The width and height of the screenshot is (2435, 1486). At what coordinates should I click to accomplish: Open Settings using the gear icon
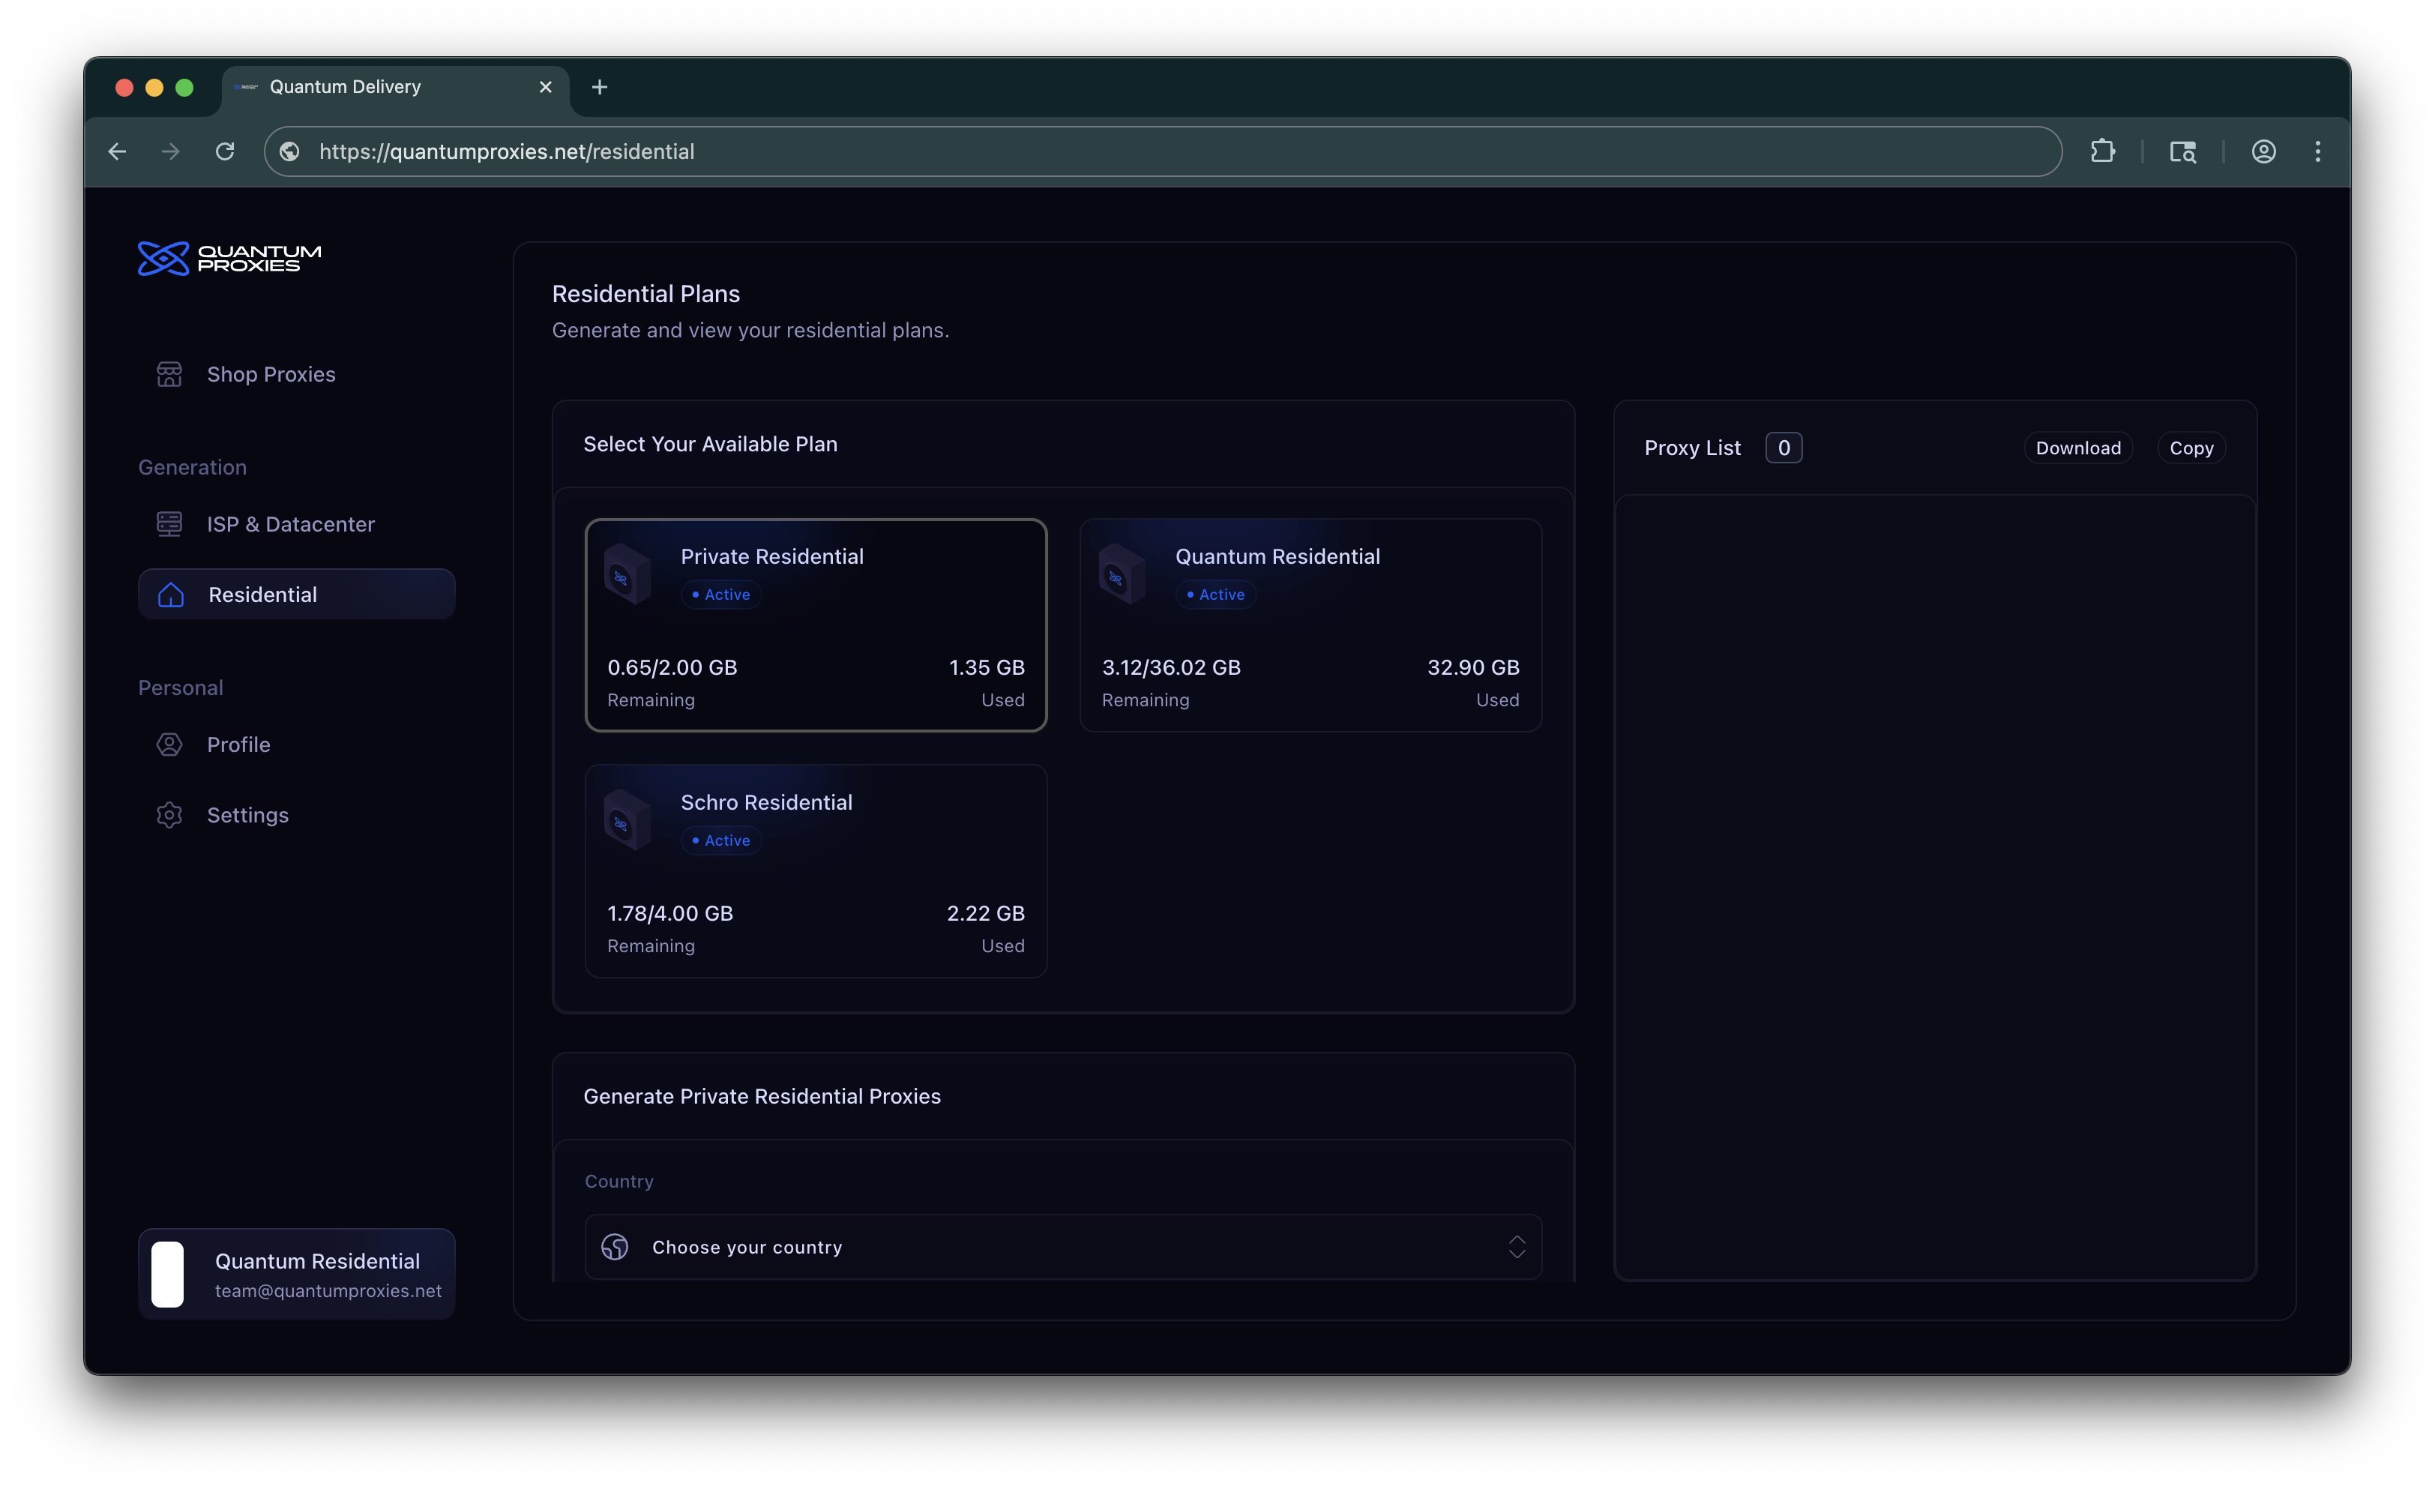pos(169,814)
